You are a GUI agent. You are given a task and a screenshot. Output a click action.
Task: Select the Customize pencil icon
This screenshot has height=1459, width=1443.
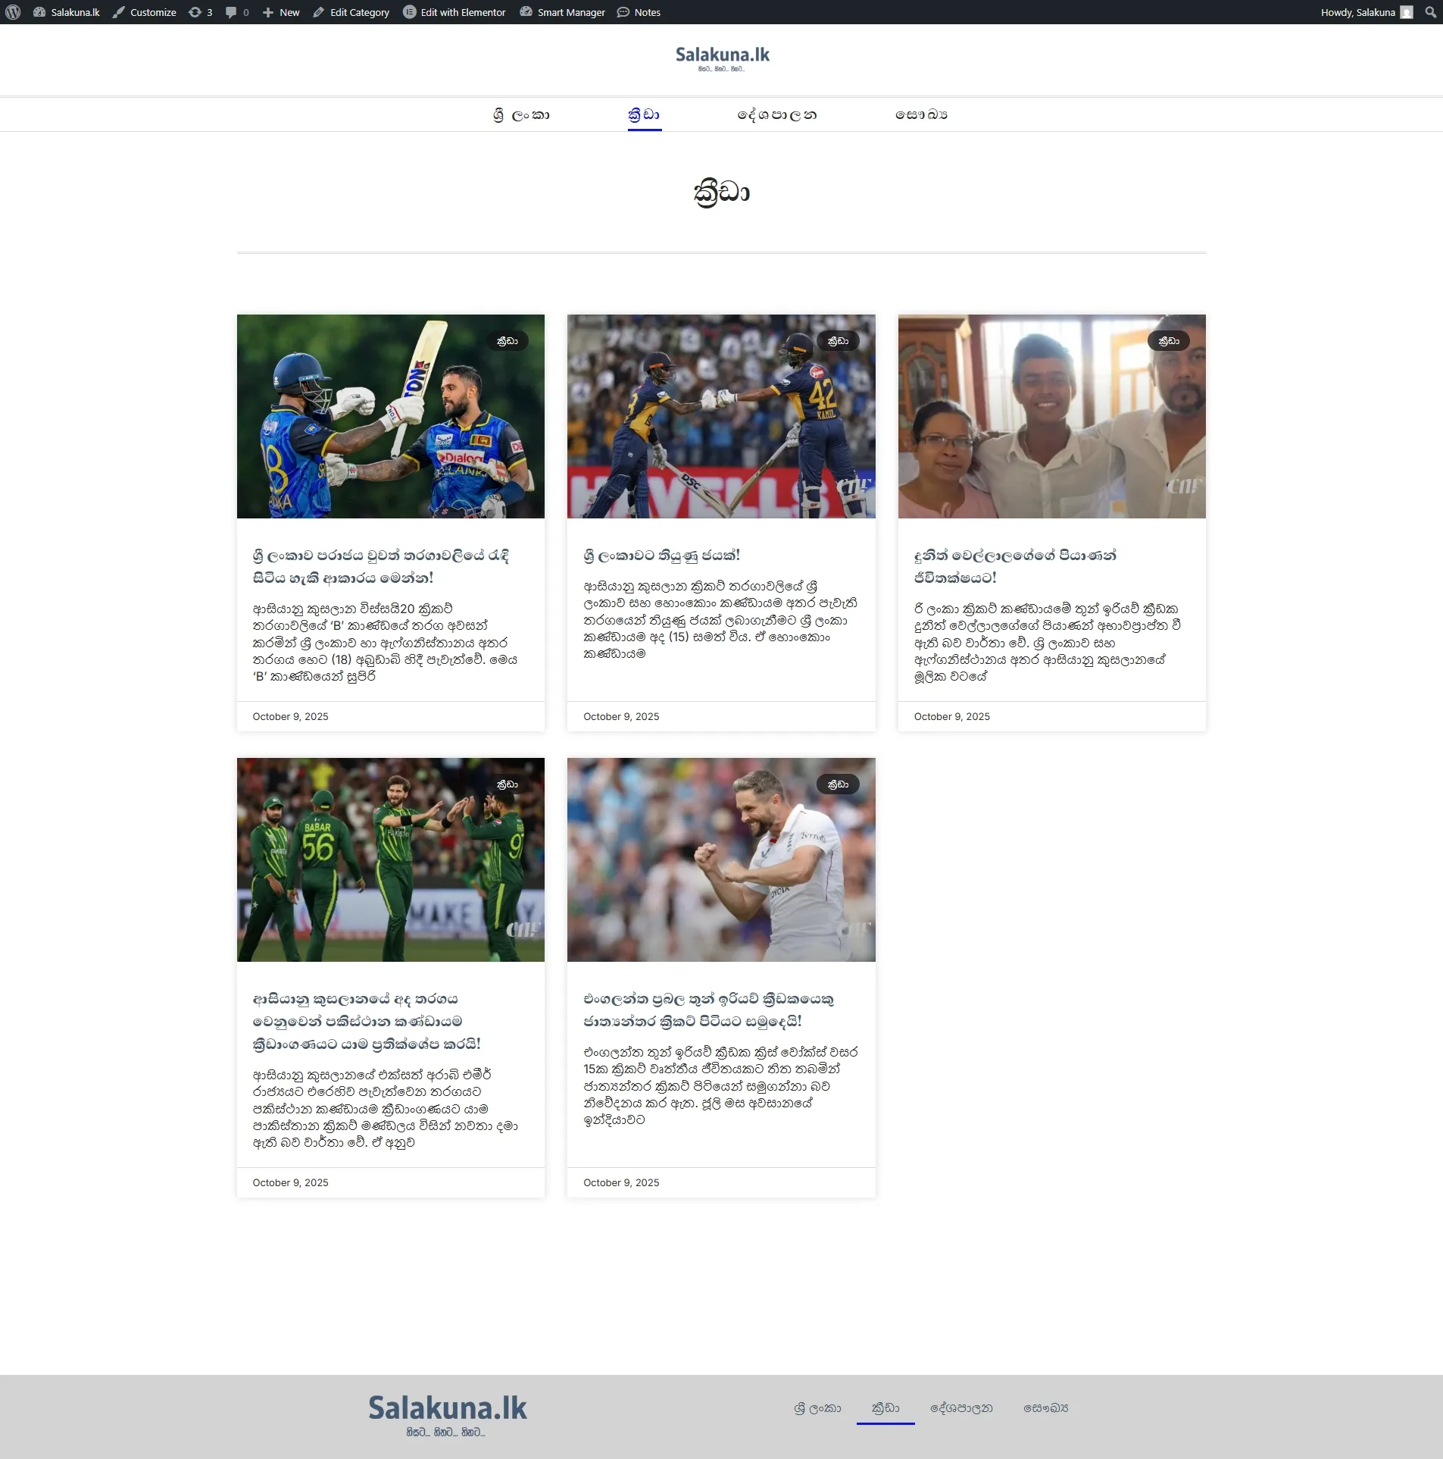tap(119, 11)
